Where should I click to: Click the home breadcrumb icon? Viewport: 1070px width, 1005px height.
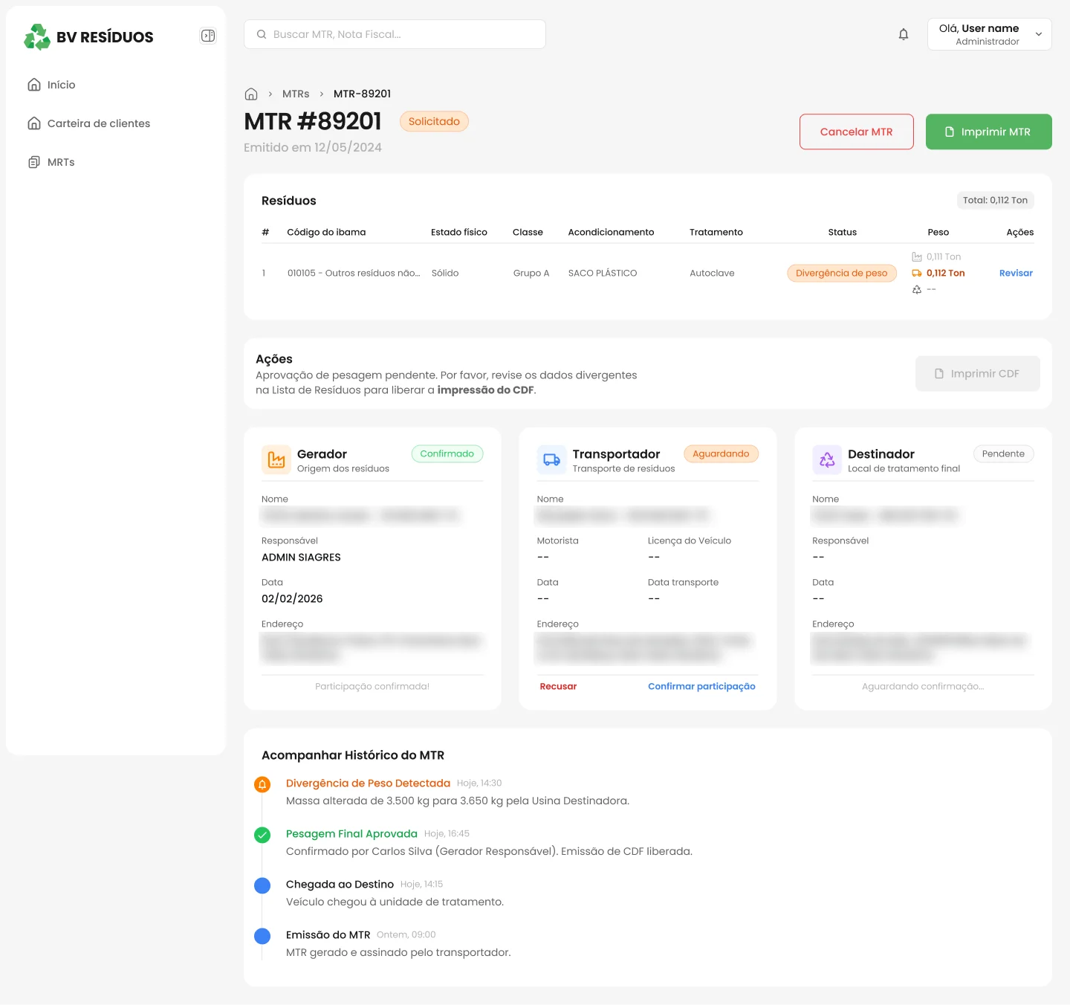(251, 94)
